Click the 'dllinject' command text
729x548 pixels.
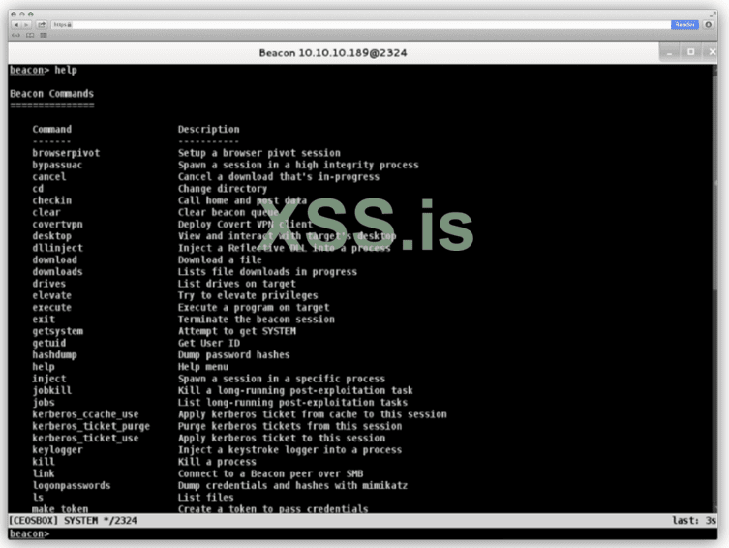pos(57,248)
